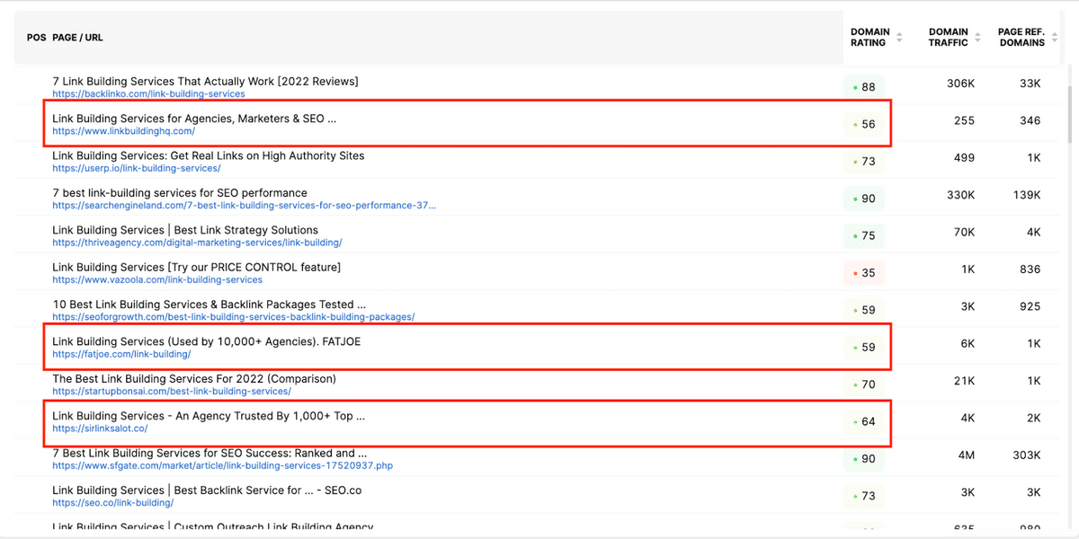
Task: Click the Domain Rating 88 badge
Action: pos(863,87)
